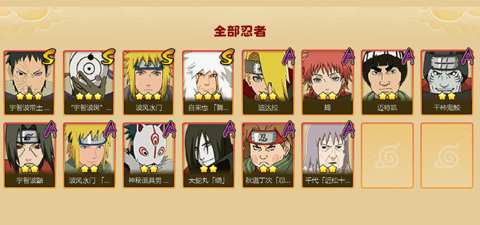Viewport: 480px width, 225px height.
Task: Open the A-rank 波风水门「... card
Action: 89,156
